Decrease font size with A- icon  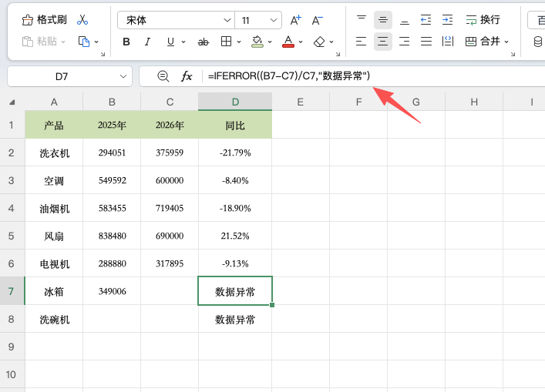click(x=317, y=20)
